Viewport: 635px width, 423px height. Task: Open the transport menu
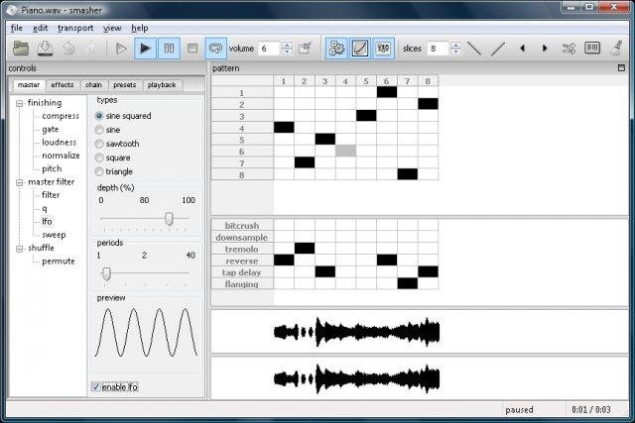[x=75, y=28]
